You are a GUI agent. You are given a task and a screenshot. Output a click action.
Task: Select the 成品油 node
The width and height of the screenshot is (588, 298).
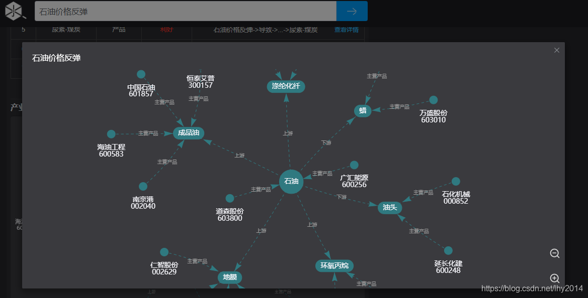pyautogui.click(x=188, y=133)
